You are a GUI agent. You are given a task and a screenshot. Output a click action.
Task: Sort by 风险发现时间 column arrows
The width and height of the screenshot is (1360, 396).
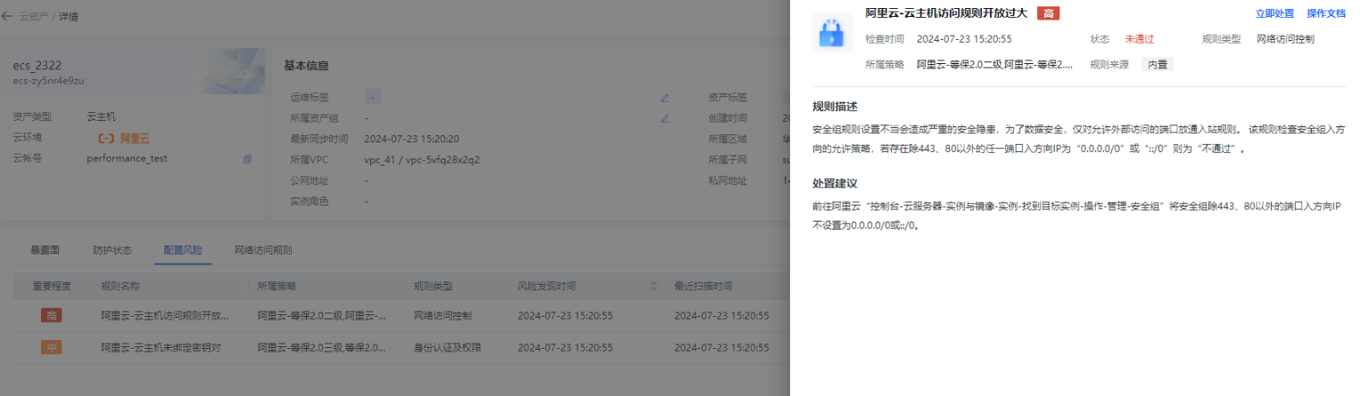(654, 287)
